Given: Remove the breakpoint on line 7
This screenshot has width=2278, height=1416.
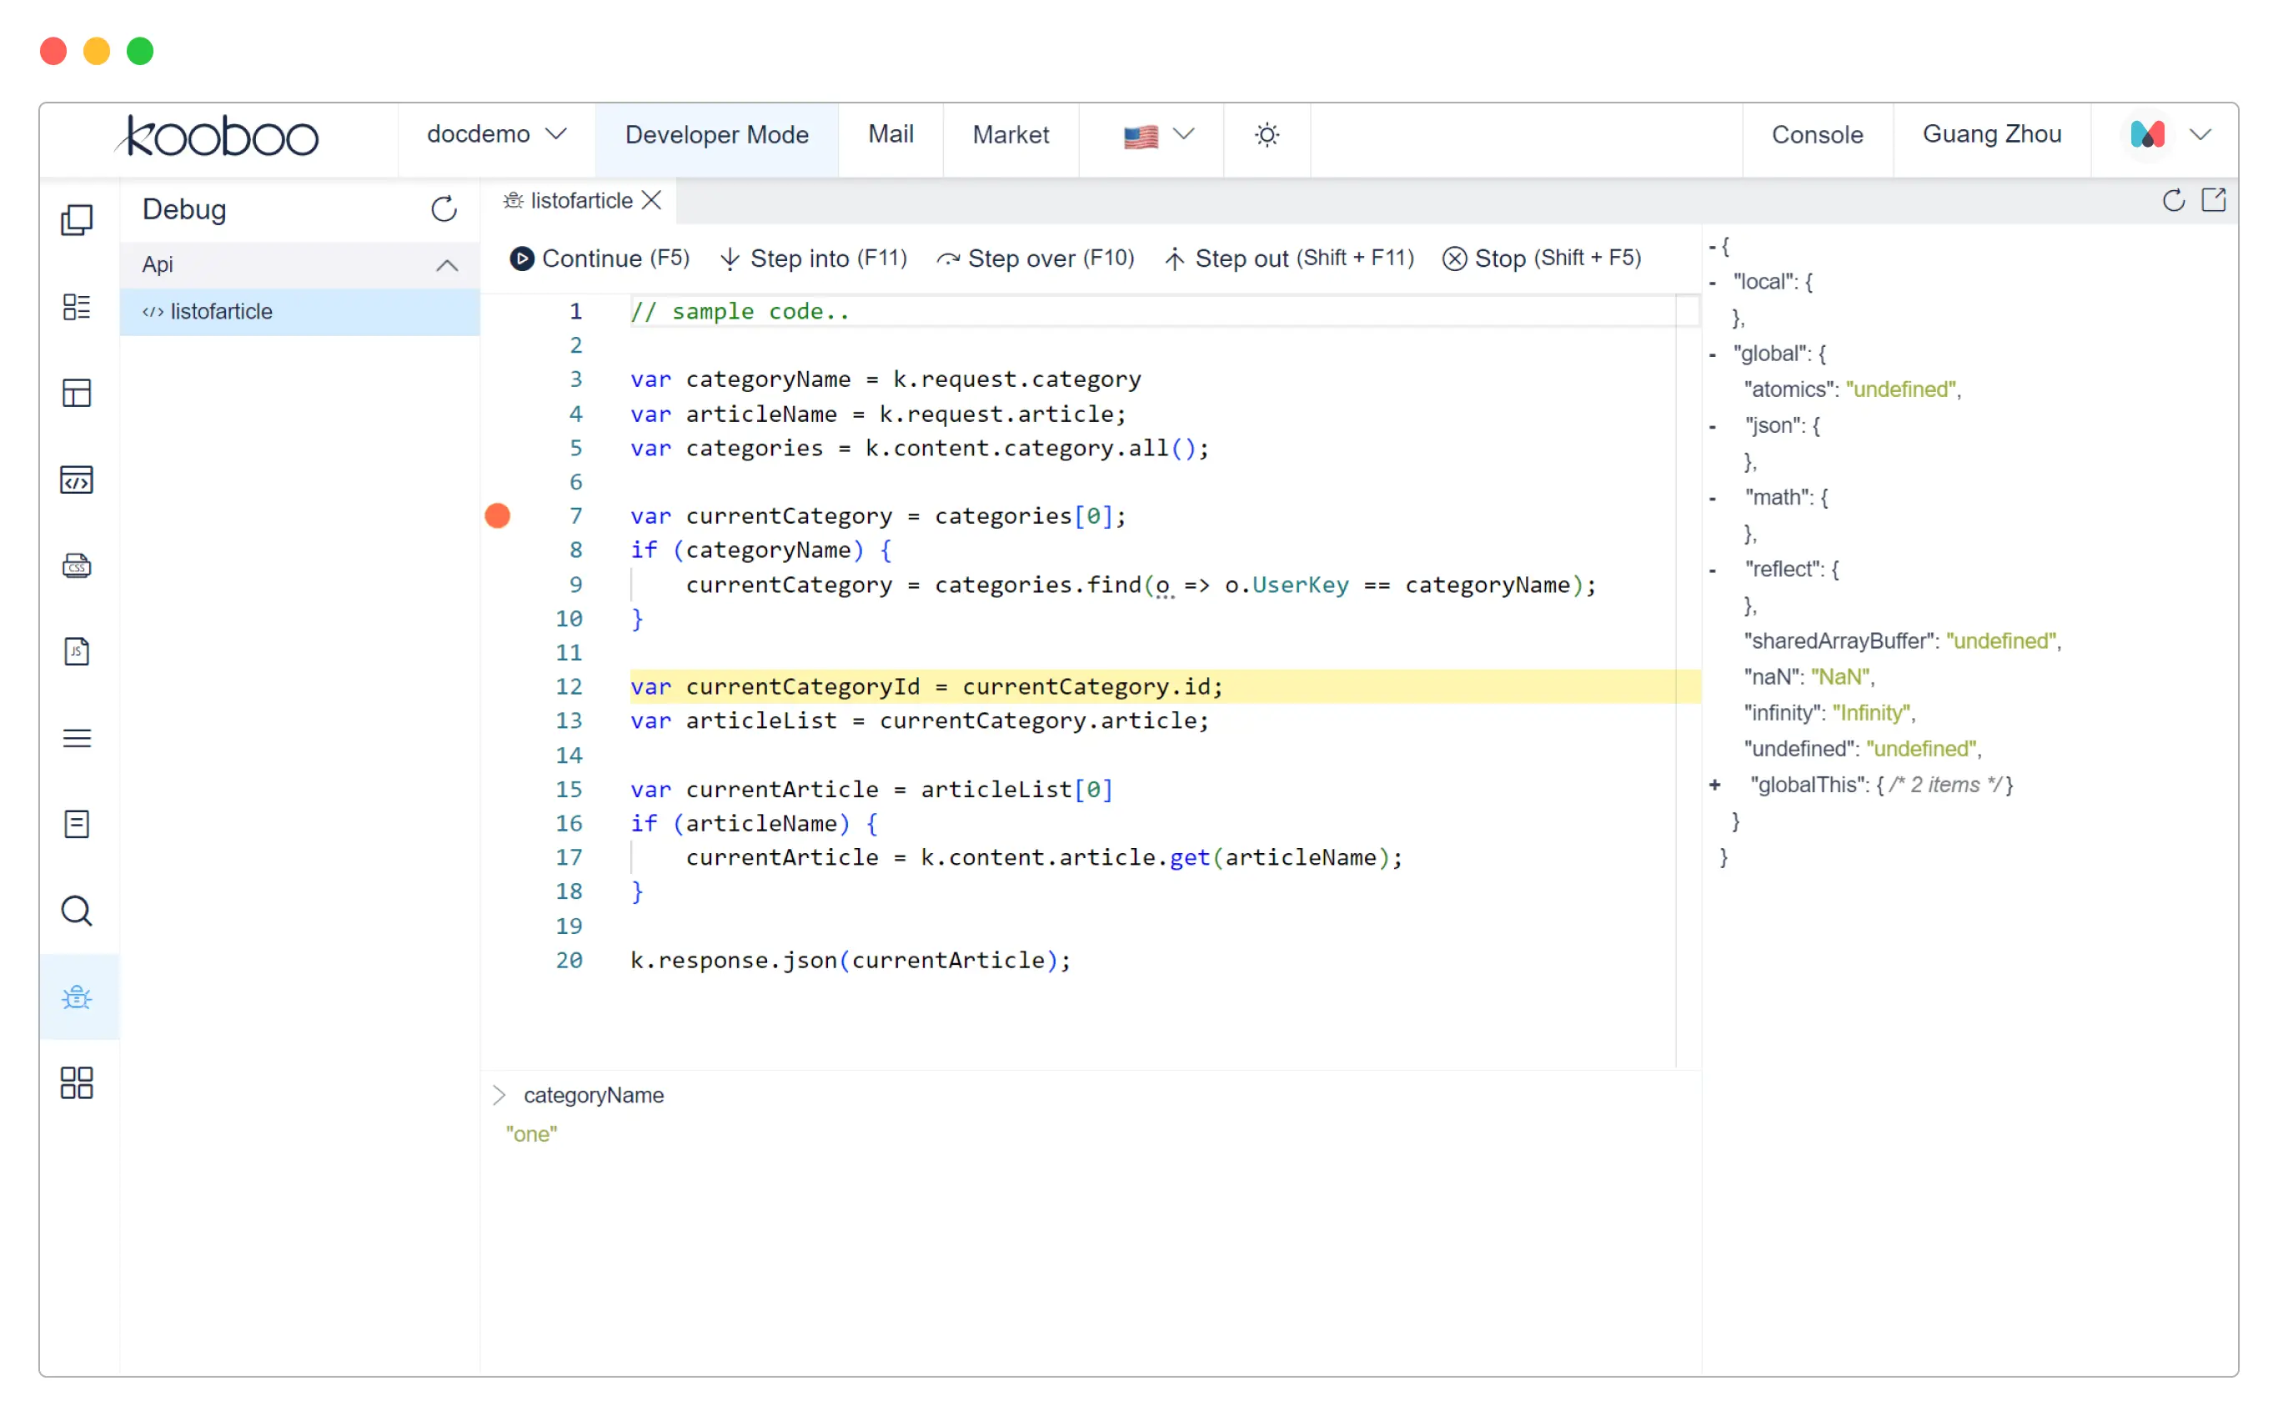Looking at the screenshot, I should [x=498, y=516].
